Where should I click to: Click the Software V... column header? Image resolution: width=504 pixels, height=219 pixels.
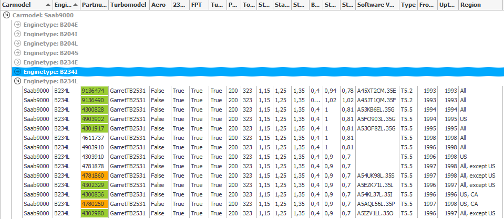pyautogui.click(x=377, y=5)
